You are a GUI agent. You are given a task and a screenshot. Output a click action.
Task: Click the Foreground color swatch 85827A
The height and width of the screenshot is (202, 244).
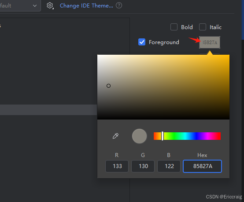[210, 42]
